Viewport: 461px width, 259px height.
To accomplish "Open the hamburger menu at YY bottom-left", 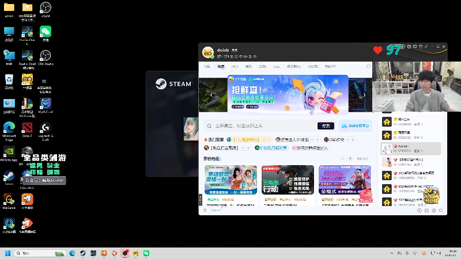I will coord(205,210).
